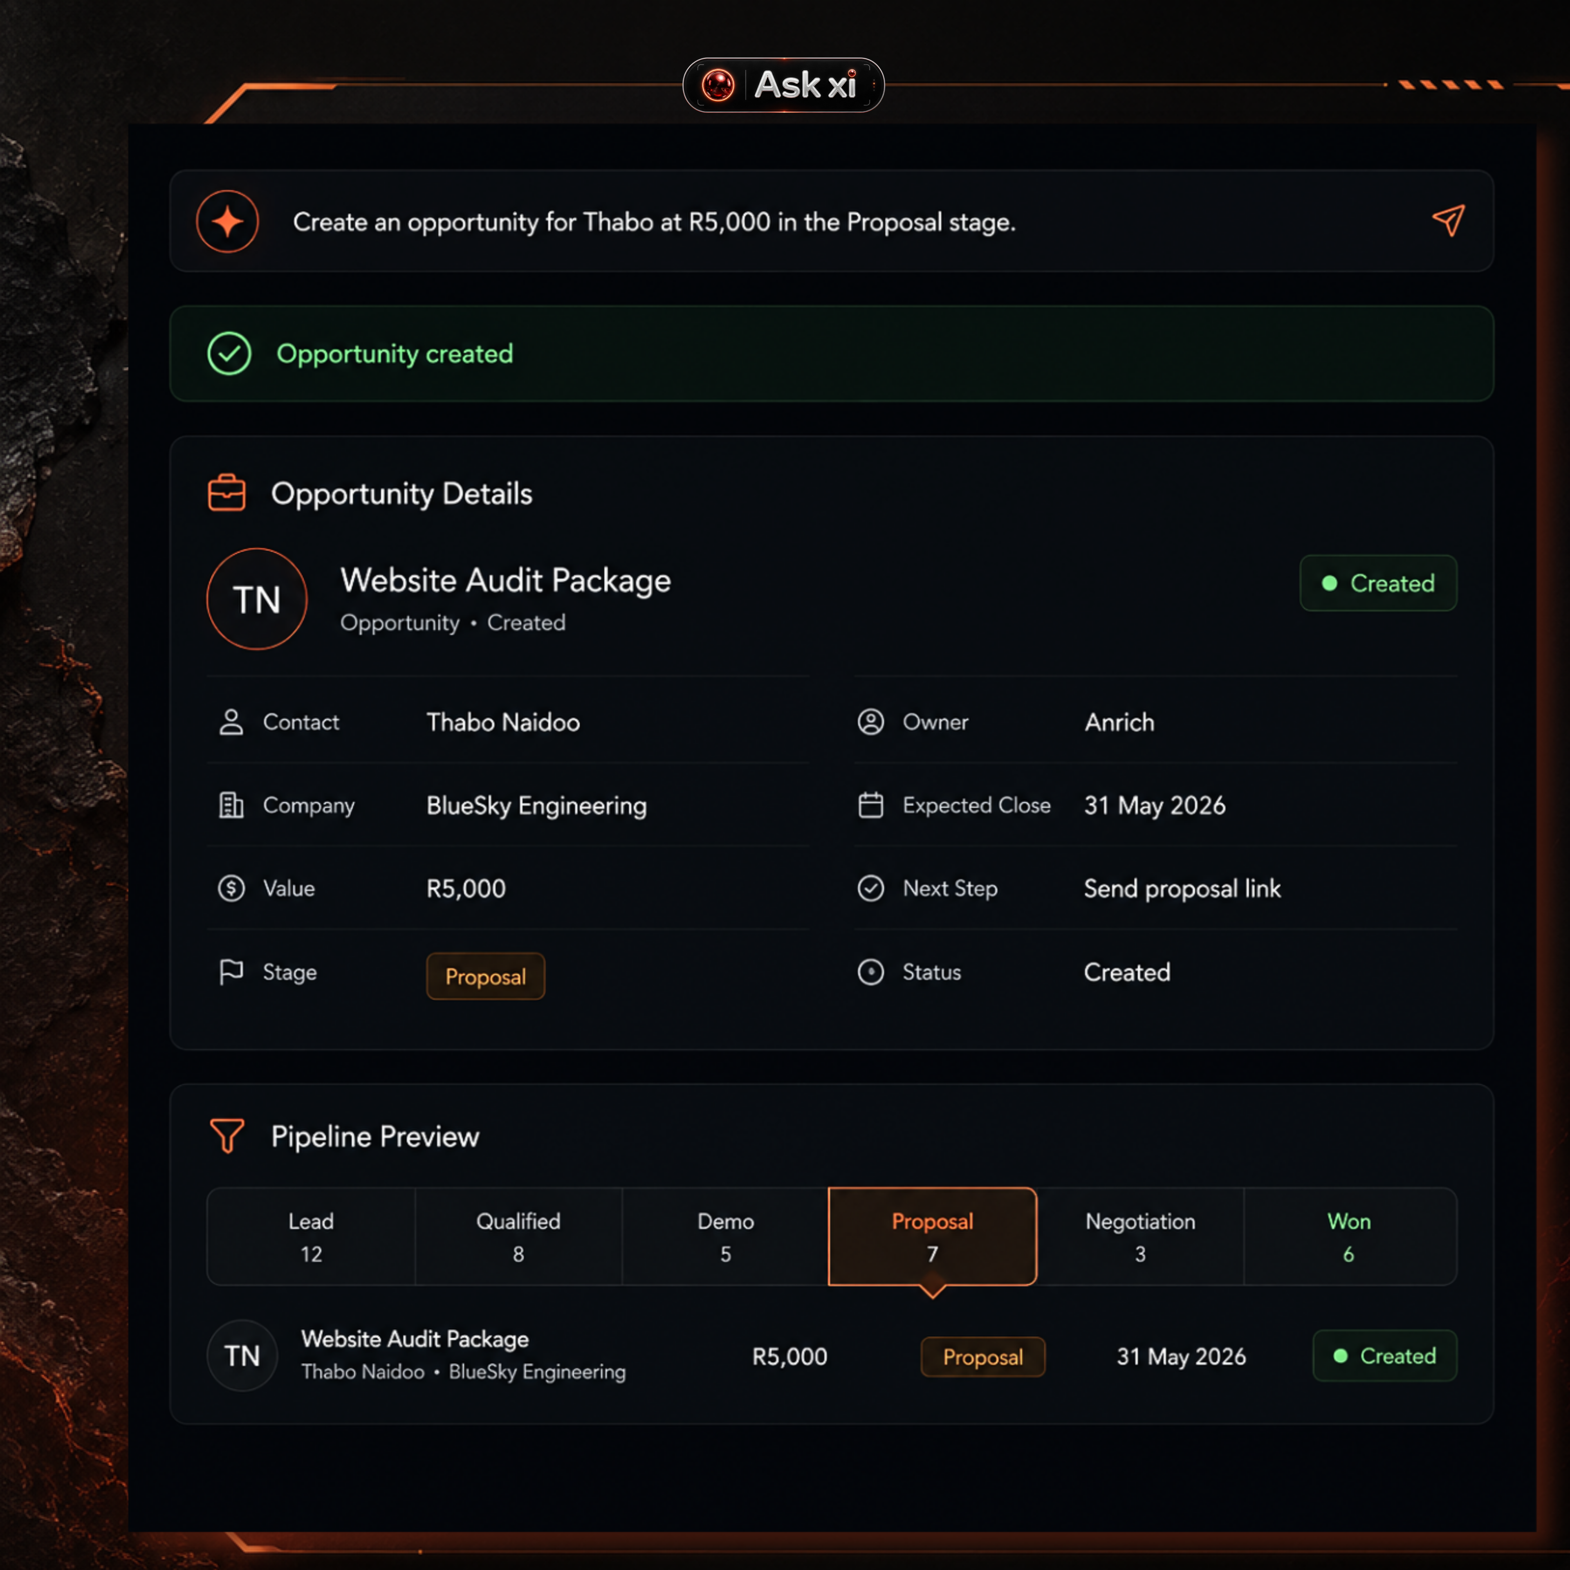Click the Expected Close calendar icon

tap(870, 805)
